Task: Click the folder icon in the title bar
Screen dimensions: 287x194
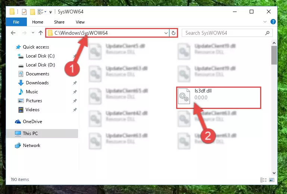Action: click(12, 12)
